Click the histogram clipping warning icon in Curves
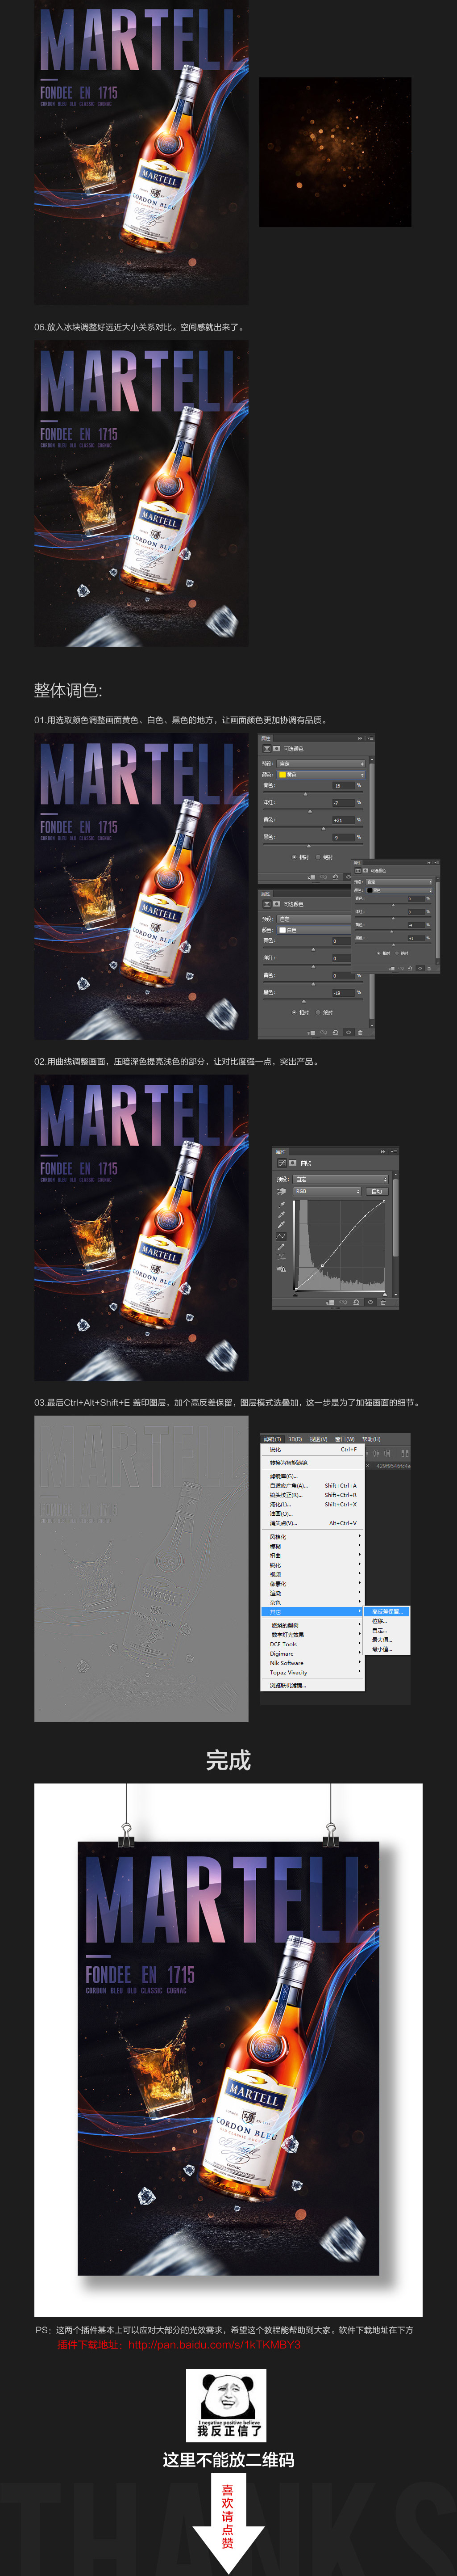Screen dimensions: 457x2576 (x=281, y=1269)
